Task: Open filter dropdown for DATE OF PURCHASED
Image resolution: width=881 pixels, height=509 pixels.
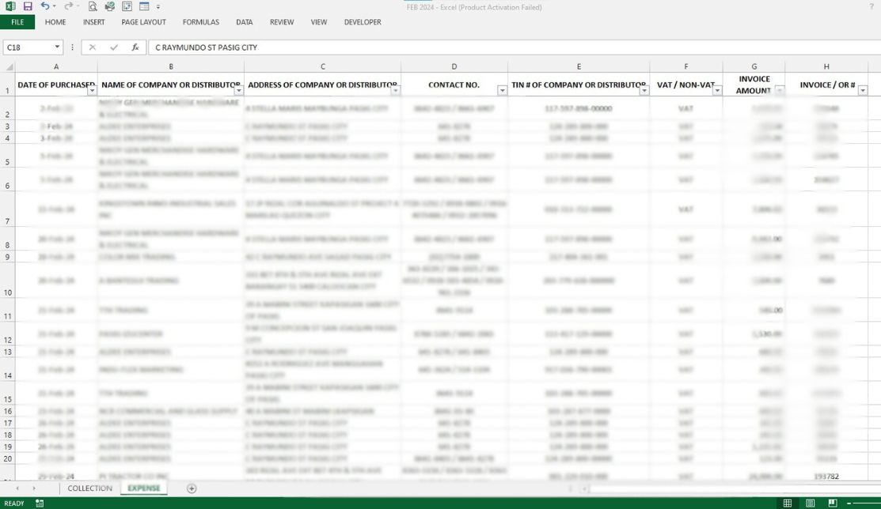Action: (x=92, y=90)
